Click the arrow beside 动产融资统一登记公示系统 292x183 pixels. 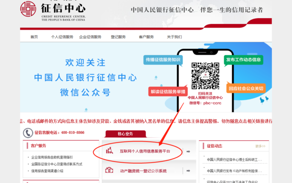(188, 171)
